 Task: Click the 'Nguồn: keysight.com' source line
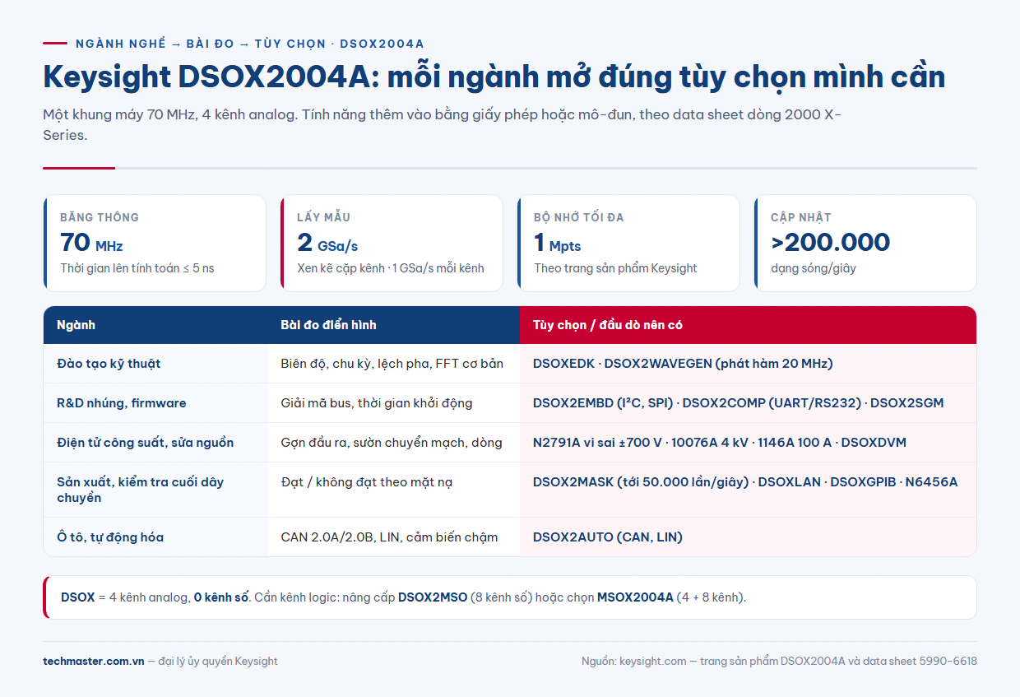(x=779, y=661)
